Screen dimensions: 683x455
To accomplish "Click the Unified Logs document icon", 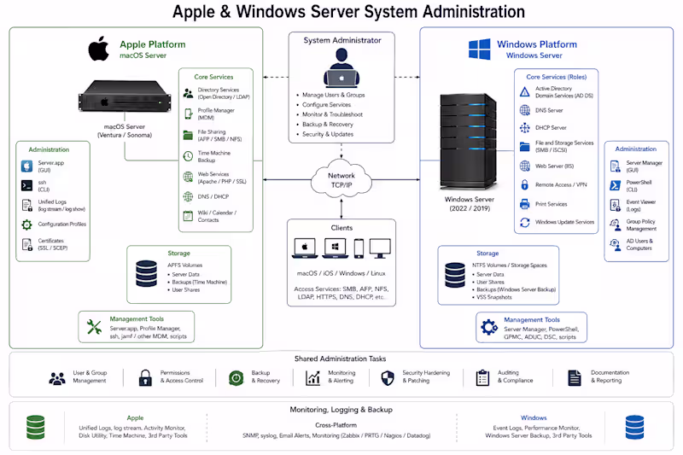I will (27, 205).
